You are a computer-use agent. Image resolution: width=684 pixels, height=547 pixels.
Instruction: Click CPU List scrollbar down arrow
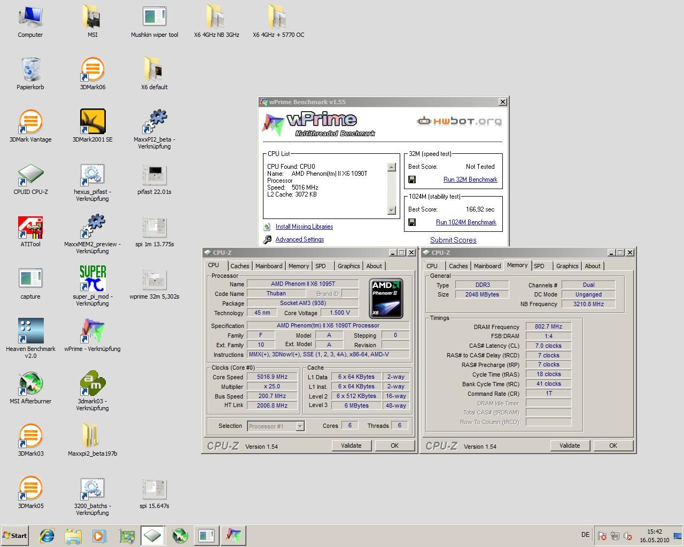click(392, 210)
